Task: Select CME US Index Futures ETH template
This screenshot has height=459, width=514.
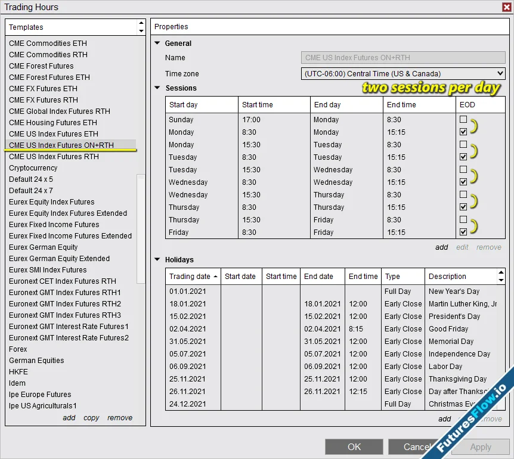Action: [54, 134]
